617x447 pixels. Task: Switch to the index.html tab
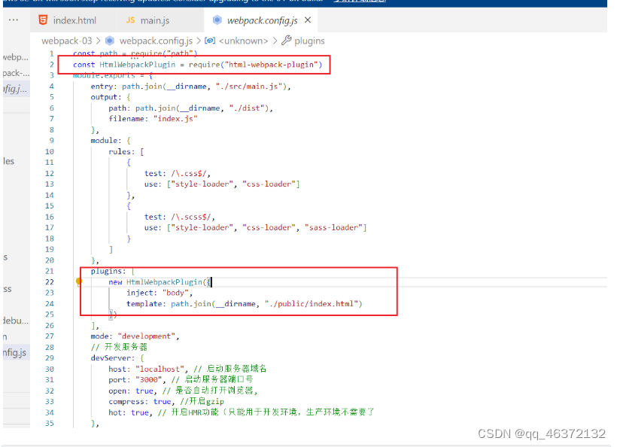[74, 20]
